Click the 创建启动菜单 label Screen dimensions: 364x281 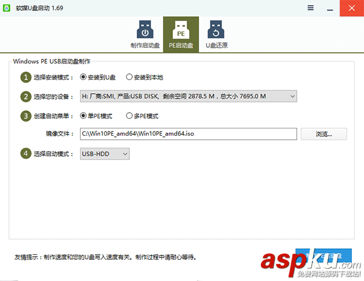(x=53, y=116)
